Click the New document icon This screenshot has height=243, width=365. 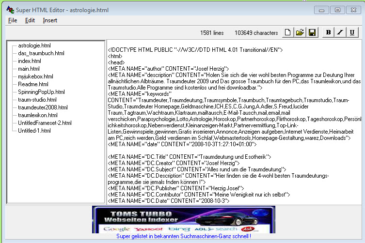pyautogui.click(x=288, y=32)
